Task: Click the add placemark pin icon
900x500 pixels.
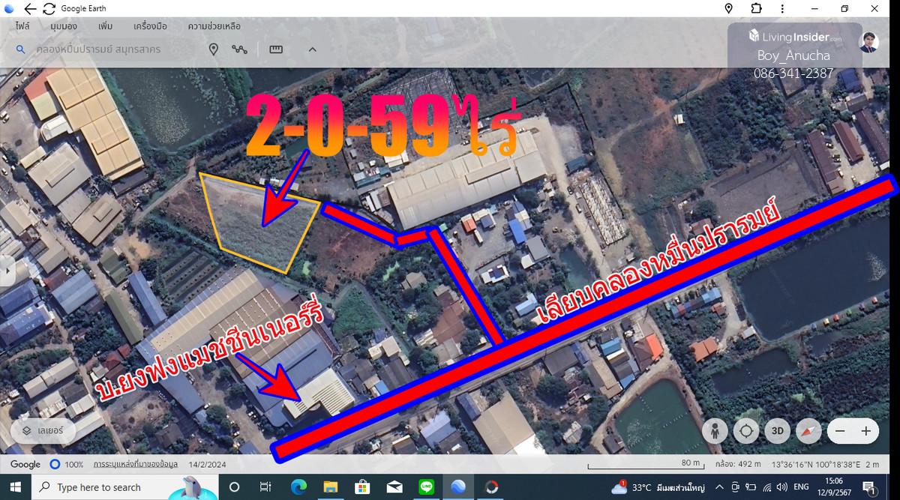Action: pos(213,49)
